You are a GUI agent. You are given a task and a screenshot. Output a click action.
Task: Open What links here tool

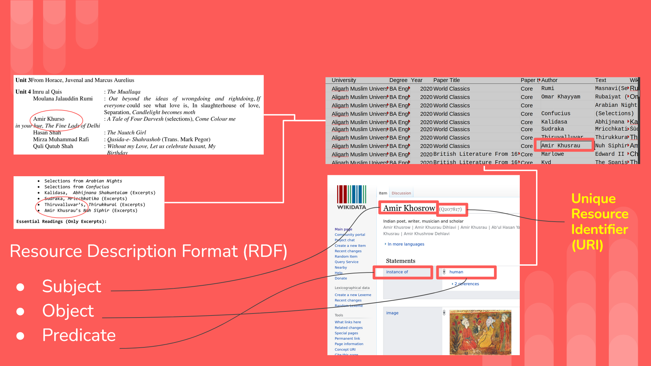[x=348, y=322]
